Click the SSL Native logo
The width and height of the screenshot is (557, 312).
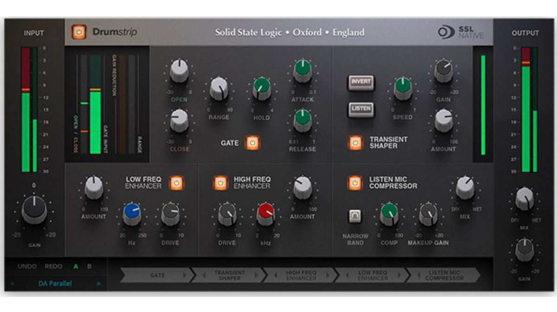(461, 32)
